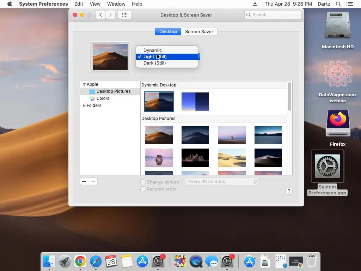Launch Launchpad rocket icon in Dock
The height and width of the screenshot is (271, 361).
pyautogui.click(x=65, y=261)
